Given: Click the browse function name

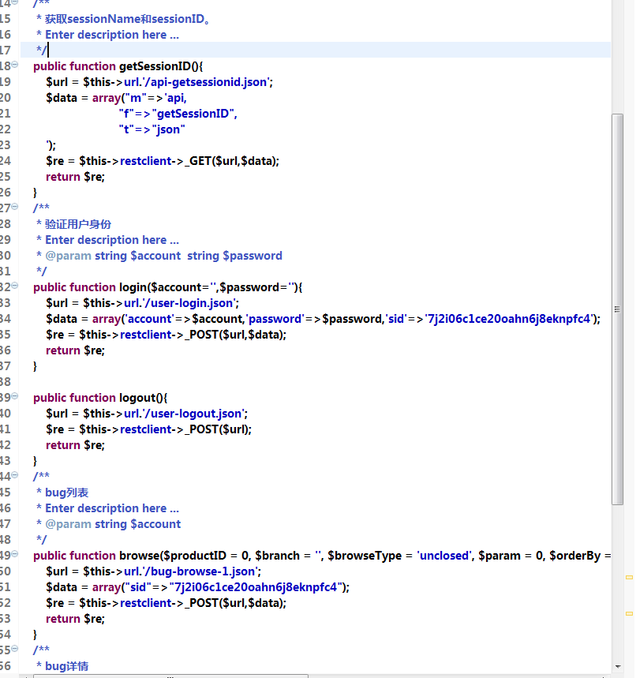Looking at the screenshot, I should [139, 556].
